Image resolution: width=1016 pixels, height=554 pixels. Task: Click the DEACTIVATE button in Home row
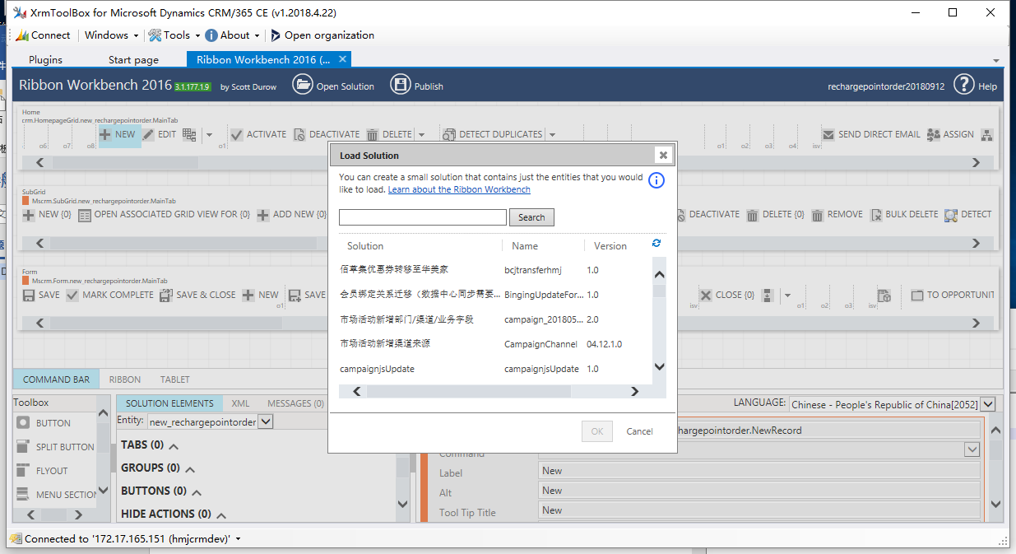(326, 134)
